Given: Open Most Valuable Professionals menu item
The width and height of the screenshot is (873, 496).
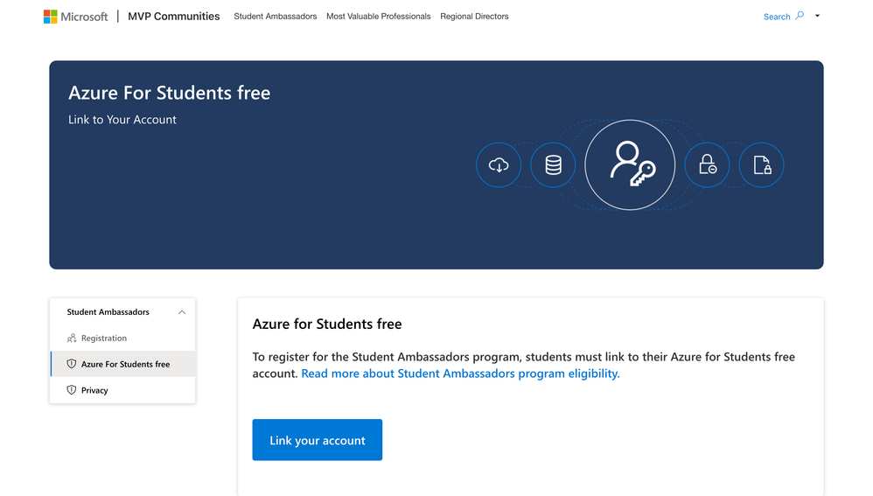Looking at the screenshot, I should pos(379,17).
